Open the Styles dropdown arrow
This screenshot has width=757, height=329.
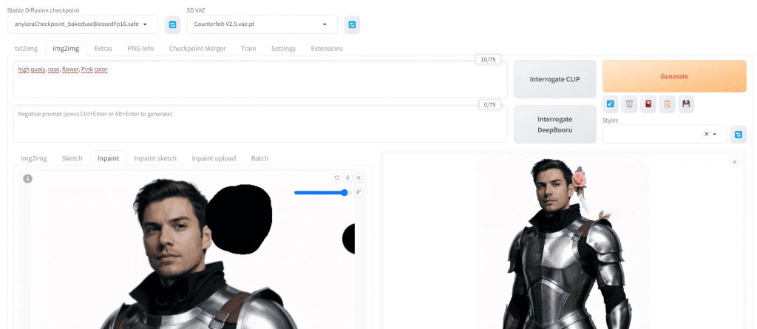(715, 134)
